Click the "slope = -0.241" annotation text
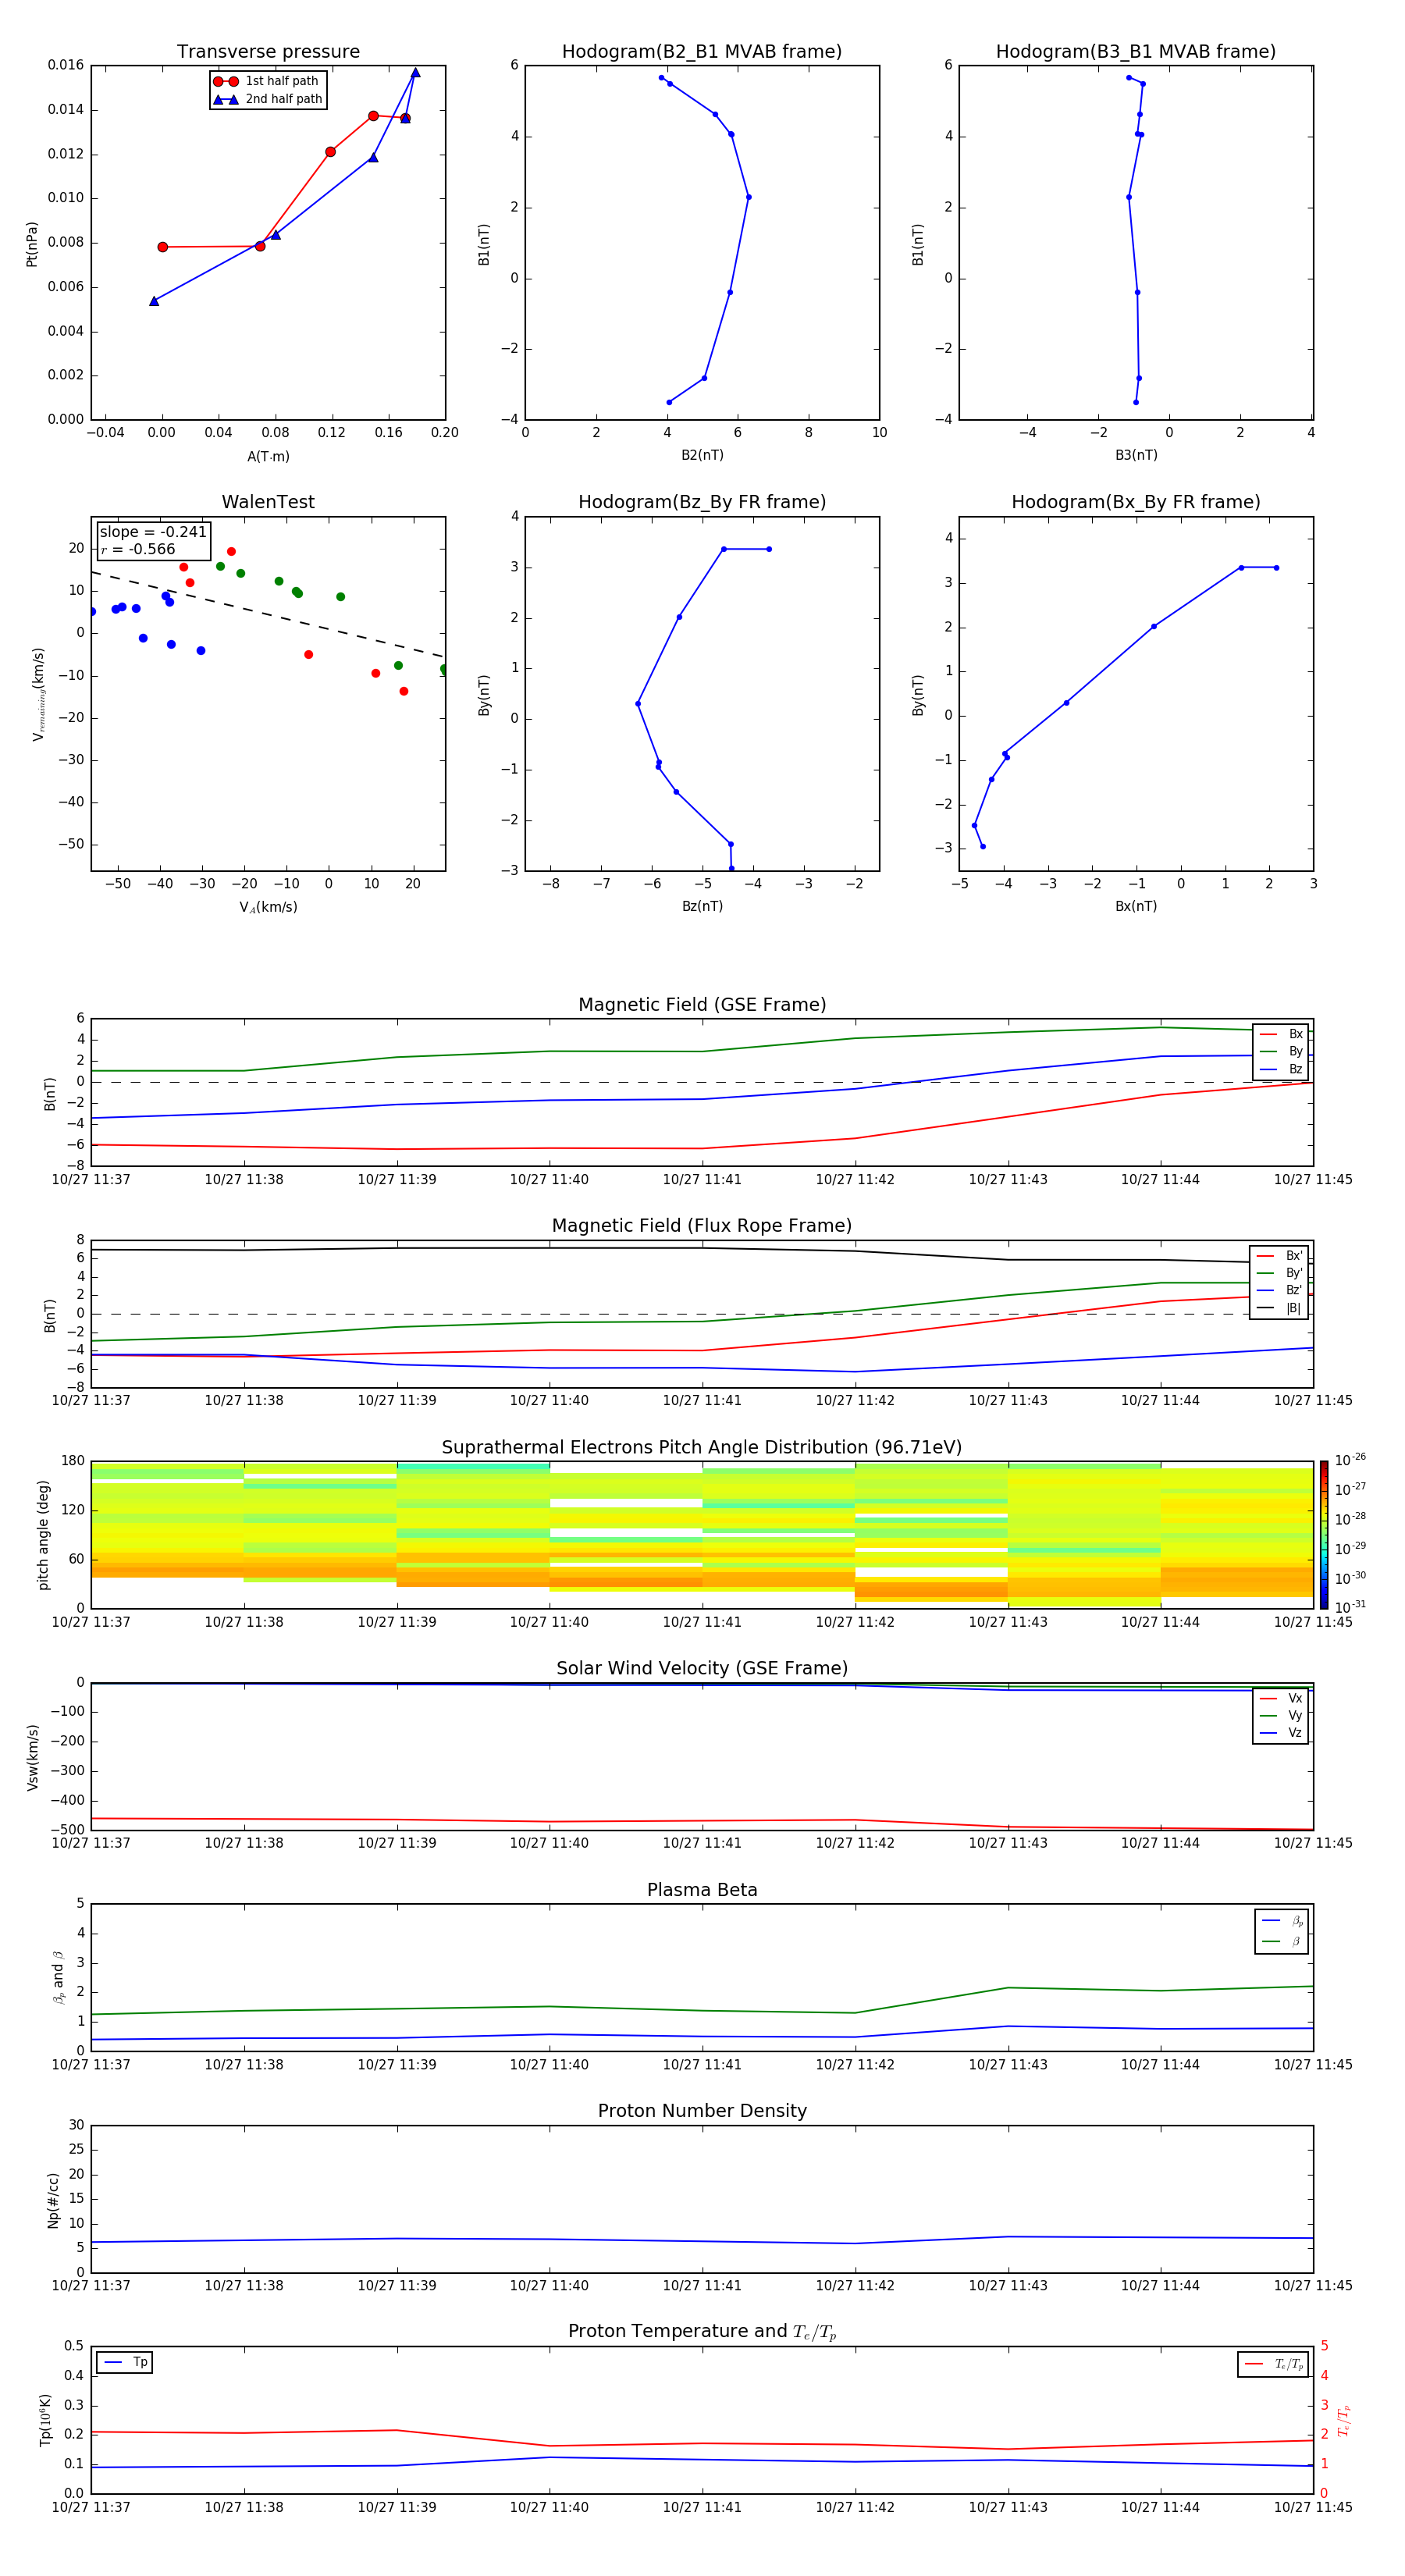 153,532
